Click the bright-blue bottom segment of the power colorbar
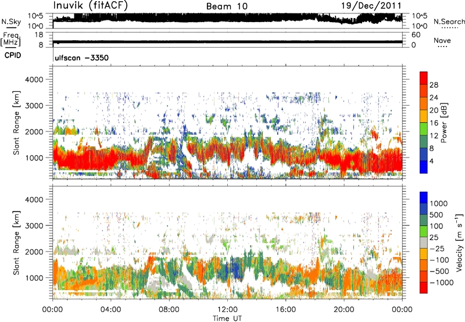The height and width of the screenshot is (322, 465). click(424, 167)
